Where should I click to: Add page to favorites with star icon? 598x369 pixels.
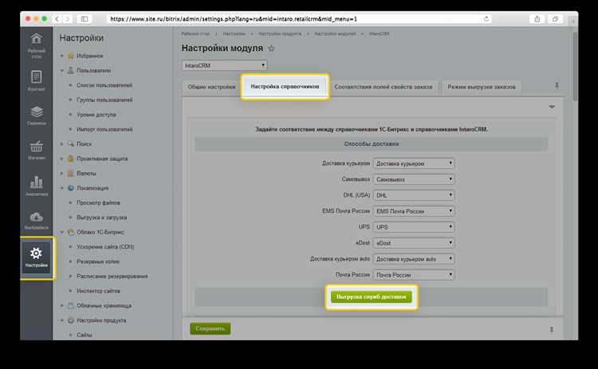point(271,49)
